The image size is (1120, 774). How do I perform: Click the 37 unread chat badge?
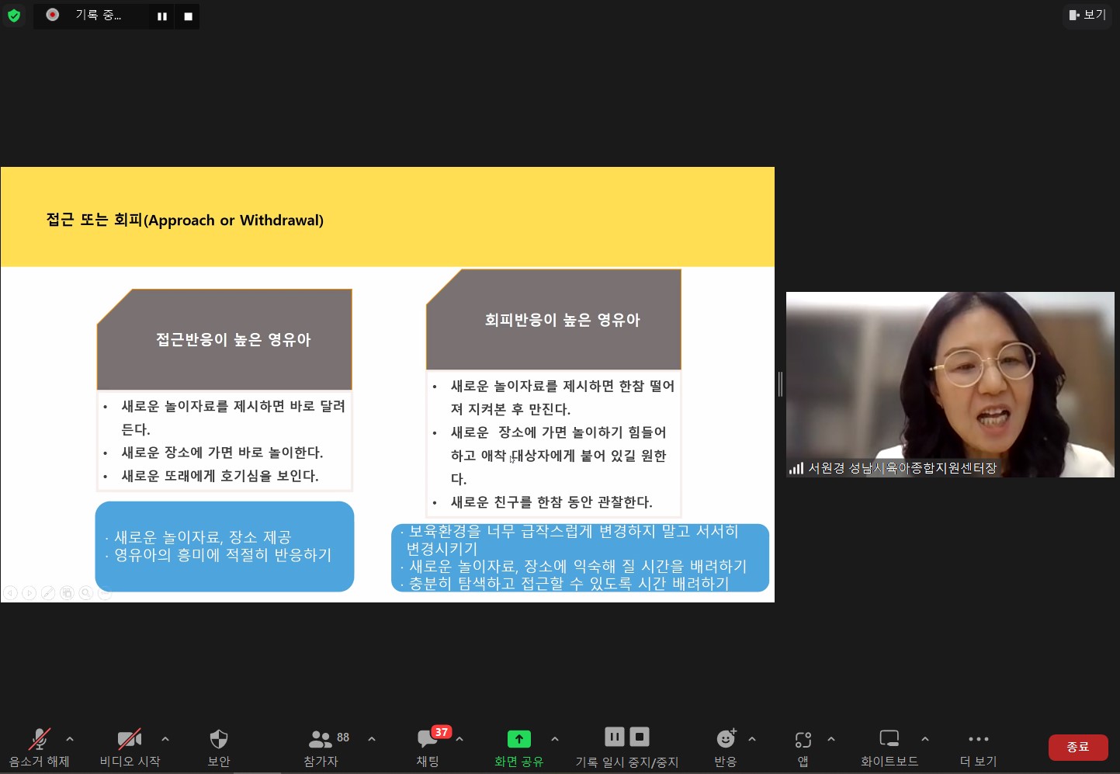tap(442, 732)
